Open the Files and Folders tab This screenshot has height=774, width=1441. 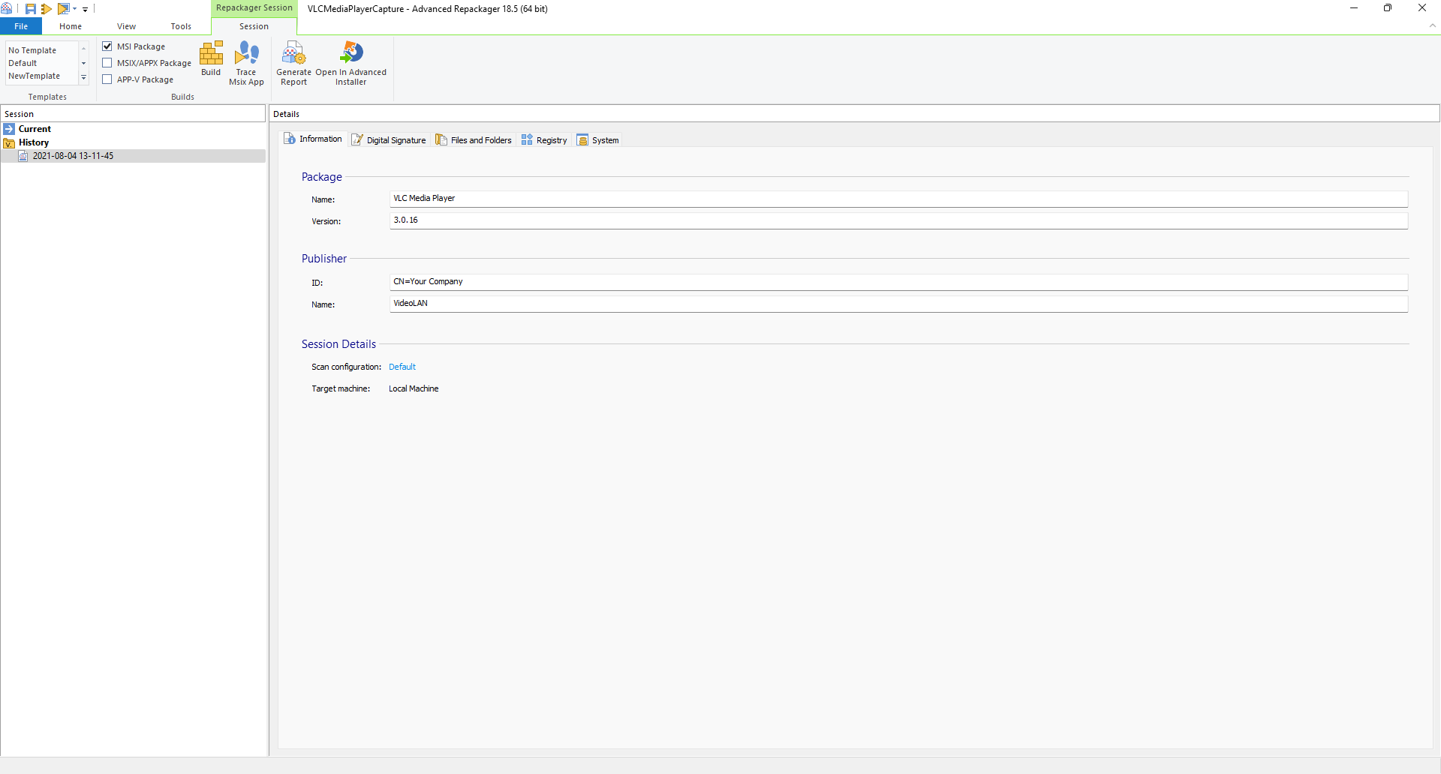tap(474, 140)
